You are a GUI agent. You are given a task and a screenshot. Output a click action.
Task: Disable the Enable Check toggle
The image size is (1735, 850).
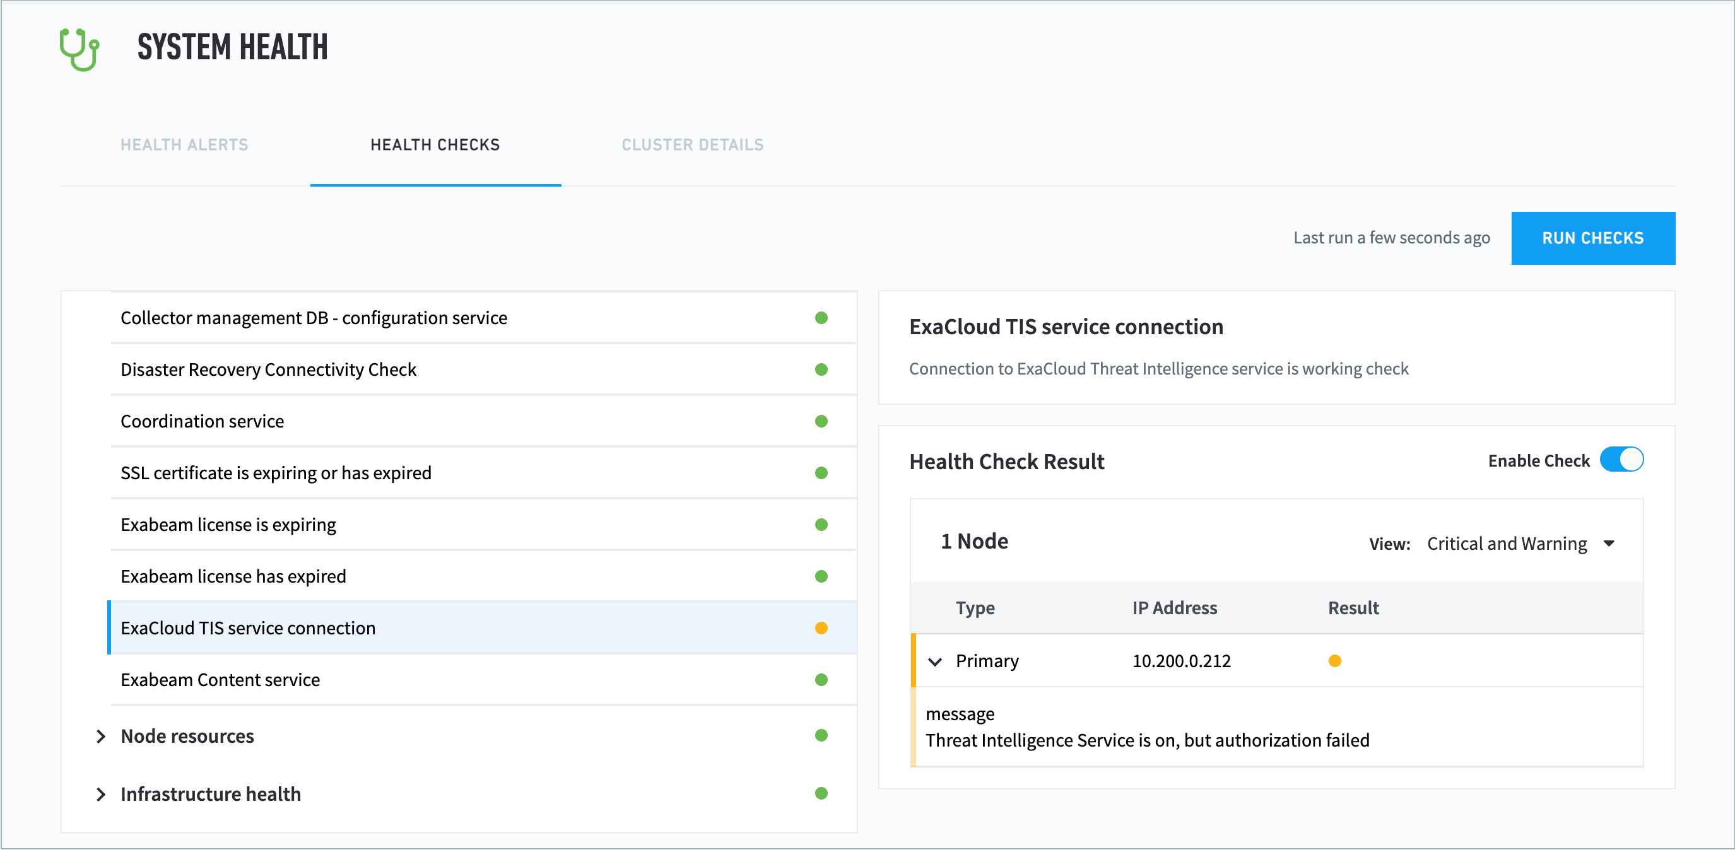pyautogui.click(x=1621, y=460)
